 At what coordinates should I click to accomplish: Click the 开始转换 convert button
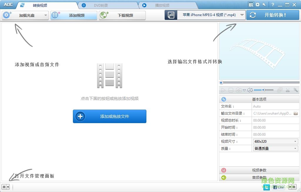tap(273, 15)
